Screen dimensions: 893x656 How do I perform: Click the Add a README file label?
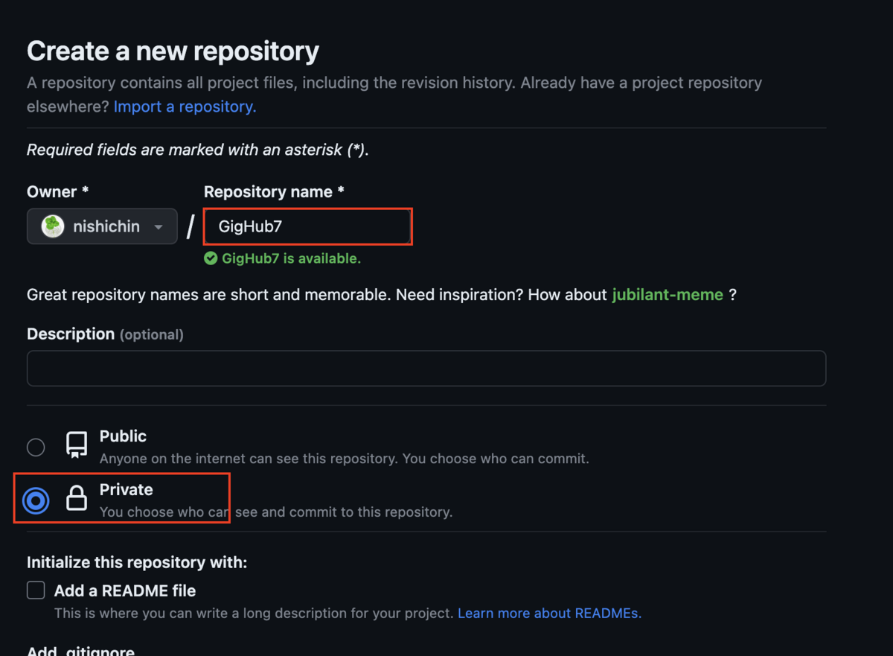[x=125, y=591]
